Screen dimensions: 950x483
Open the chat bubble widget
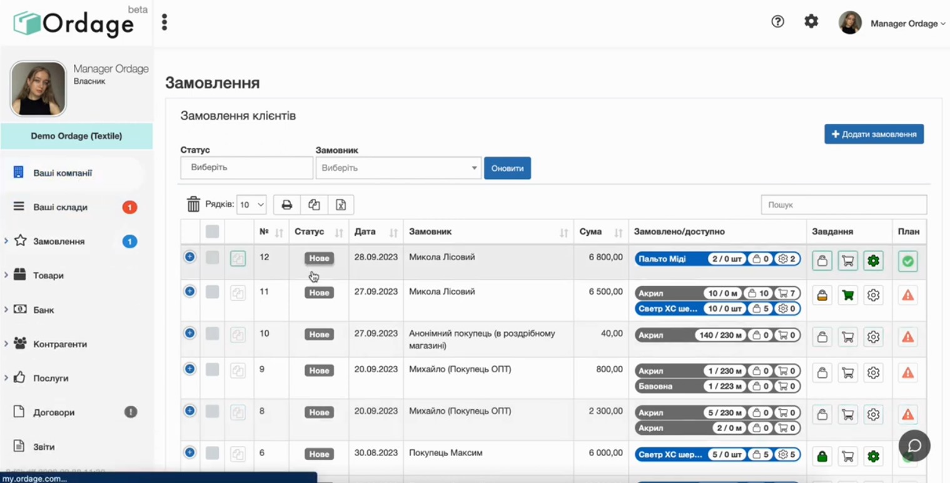pos(914,445)
